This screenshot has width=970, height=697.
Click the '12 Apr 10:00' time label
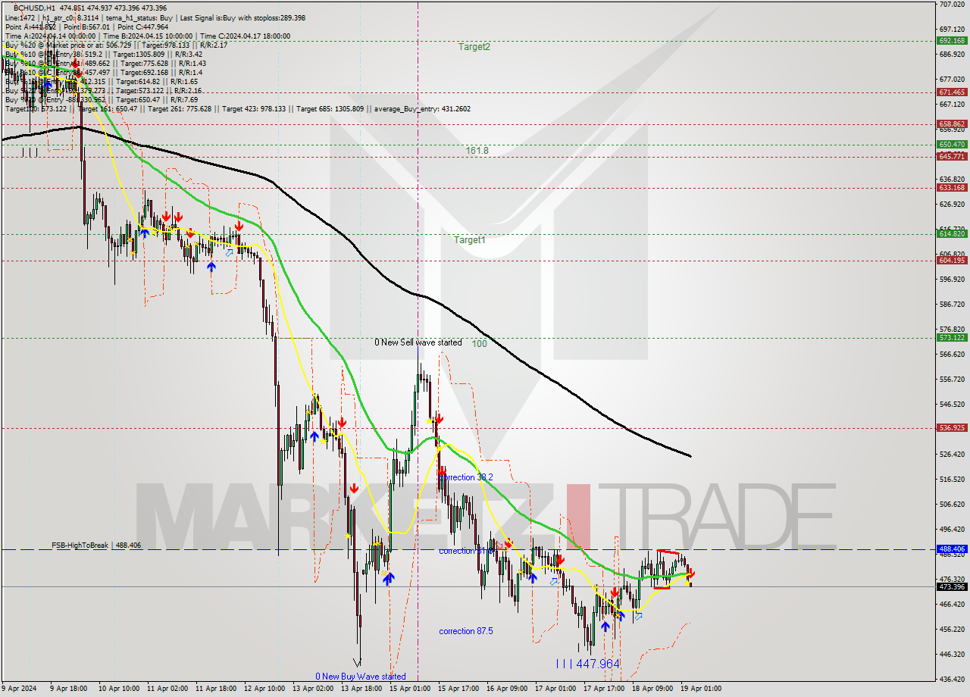(265, 689)
